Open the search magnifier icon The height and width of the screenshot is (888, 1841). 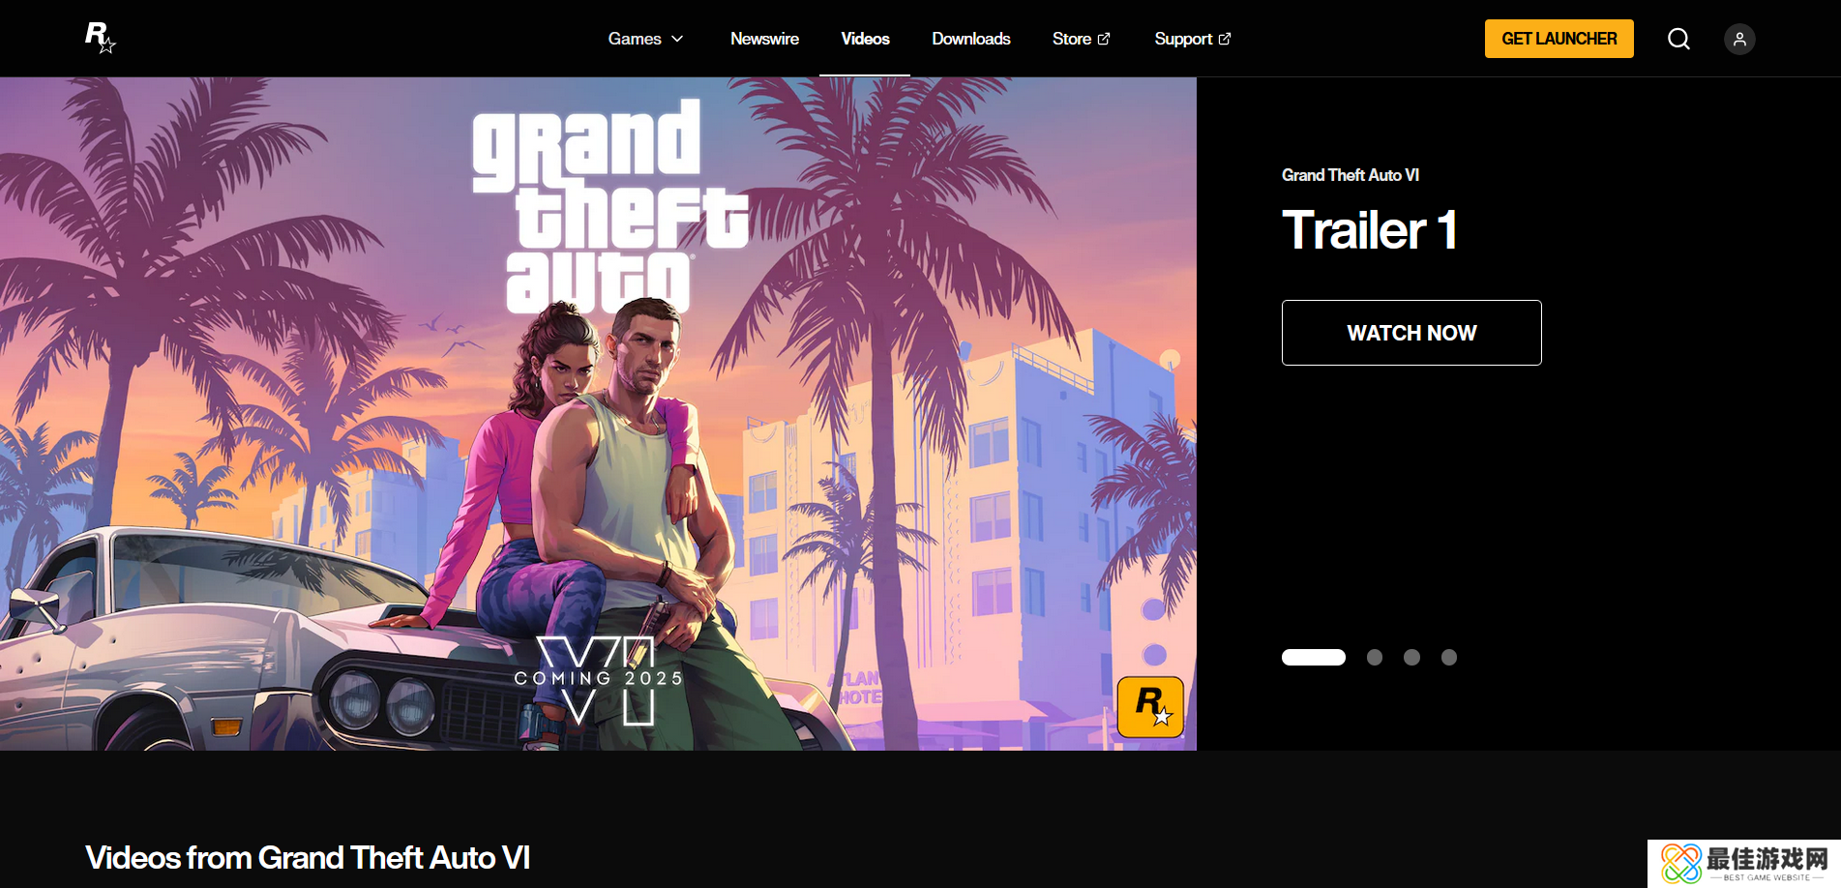coord(1678,39)
